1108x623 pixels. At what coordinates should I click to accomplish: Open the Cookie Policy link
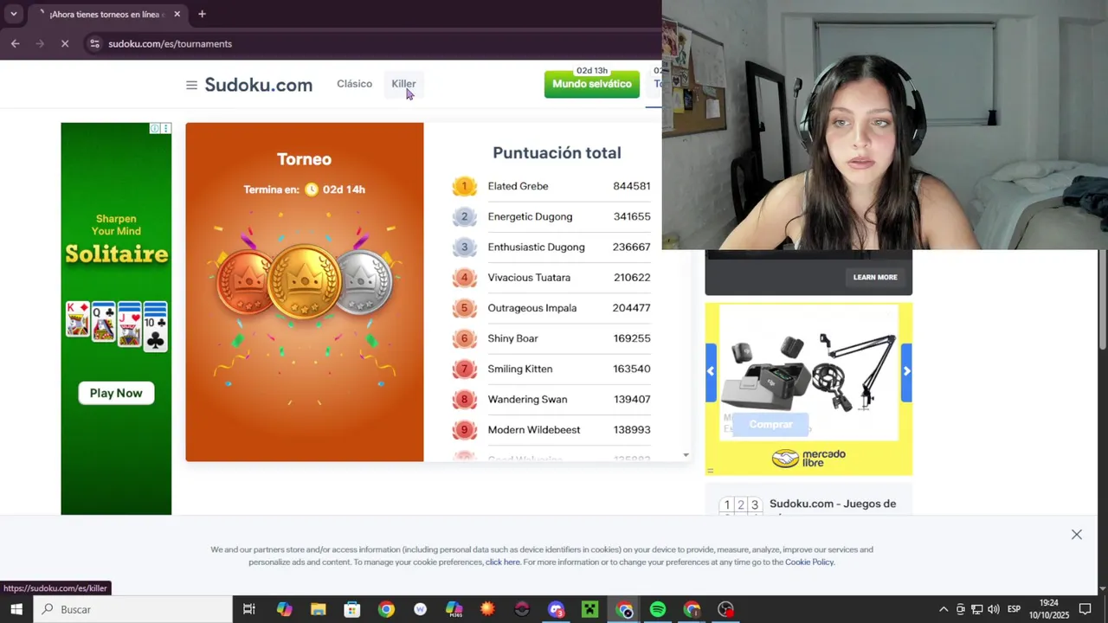[x=809, y=562]
